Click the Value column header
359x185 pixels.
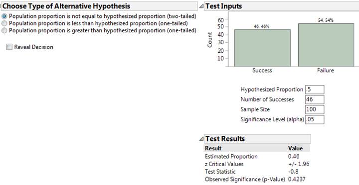click(x=295, y=148)
